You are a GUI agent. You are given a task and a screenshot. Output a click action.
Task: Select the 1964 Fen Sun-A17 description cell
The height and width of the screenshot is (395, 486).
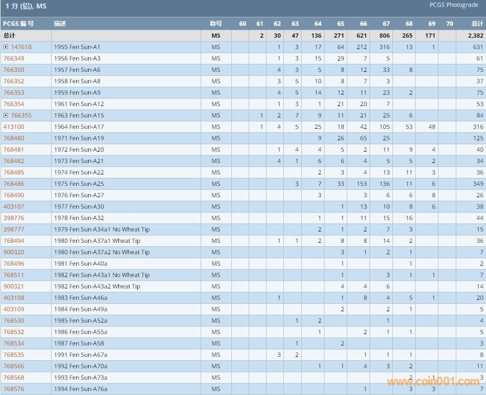click(x=79, y=127)
